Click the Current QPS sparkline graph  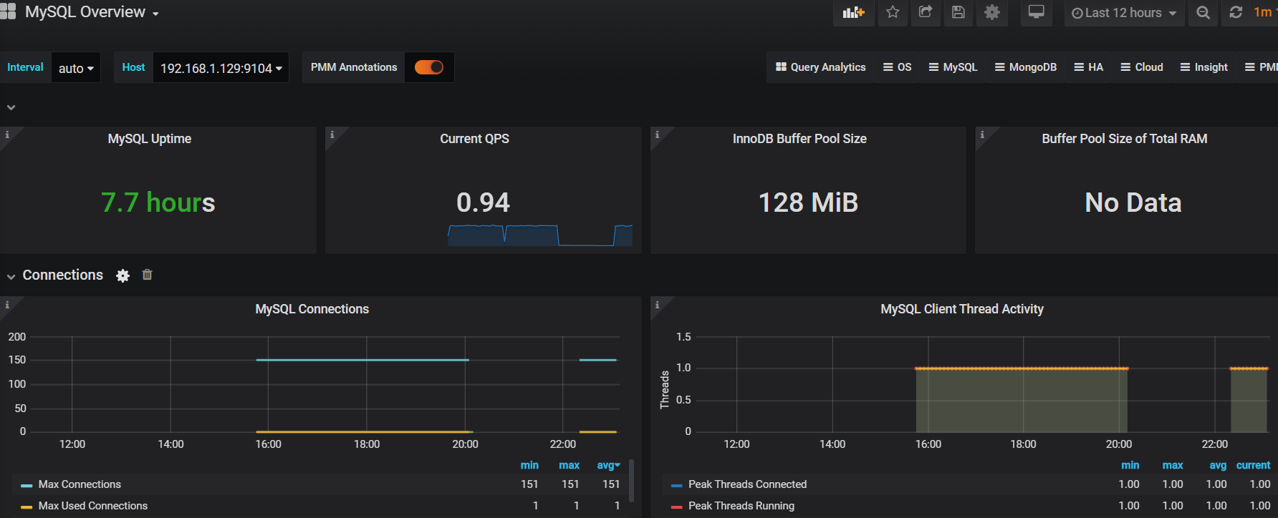point(540,235)
